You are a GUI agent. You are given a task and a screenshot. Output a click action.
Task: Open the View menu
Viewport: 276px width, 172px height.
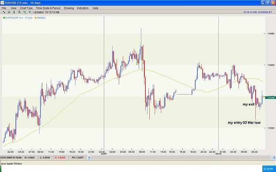[x=13, y=8]
